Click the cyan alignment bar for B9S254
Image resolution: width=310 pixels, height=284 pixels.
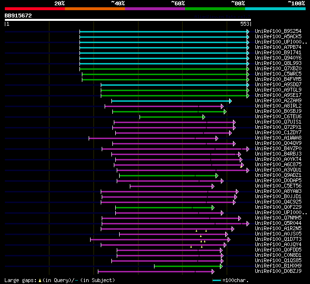[x=163, y=32]
